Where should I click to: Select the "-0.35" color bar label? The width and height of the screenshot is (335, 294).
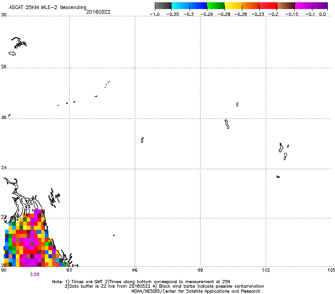point(172,14)
